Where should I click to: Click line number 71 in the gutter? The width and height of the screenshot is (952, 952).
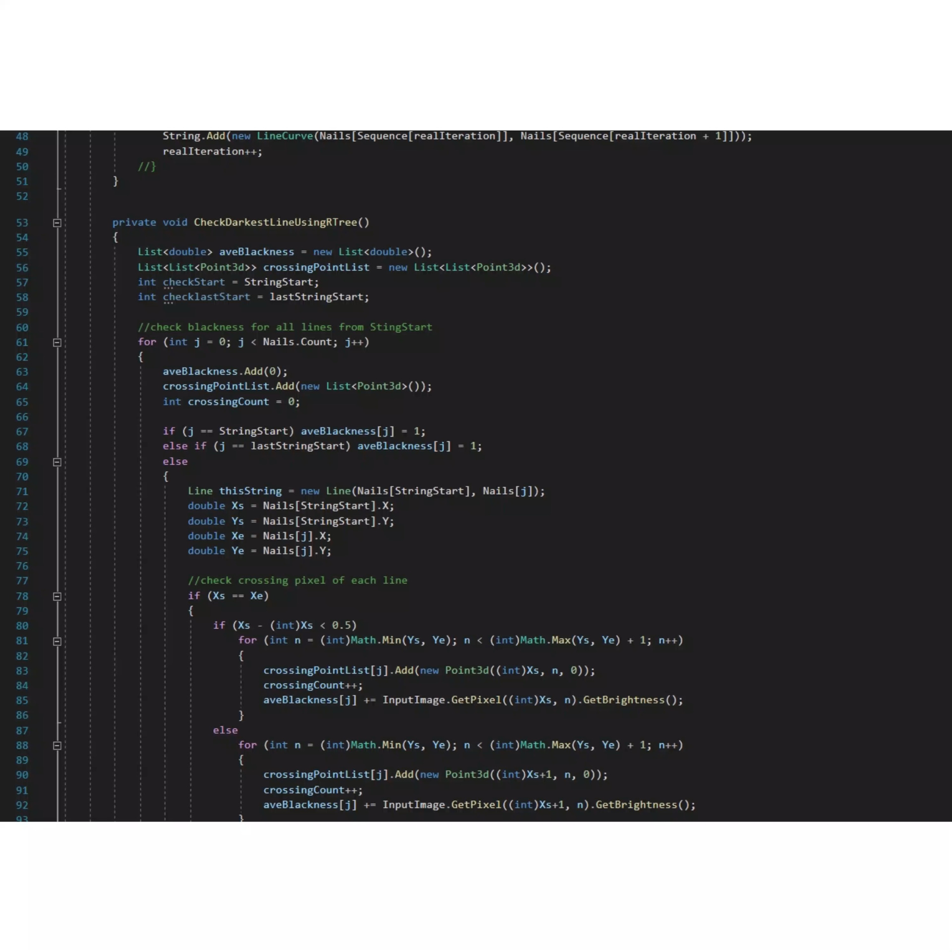(x=22, y=492)
